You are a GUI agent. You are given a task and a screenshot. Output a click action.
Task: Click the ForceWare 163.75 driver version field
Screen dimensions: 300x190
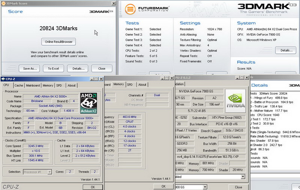pos(210,157)
